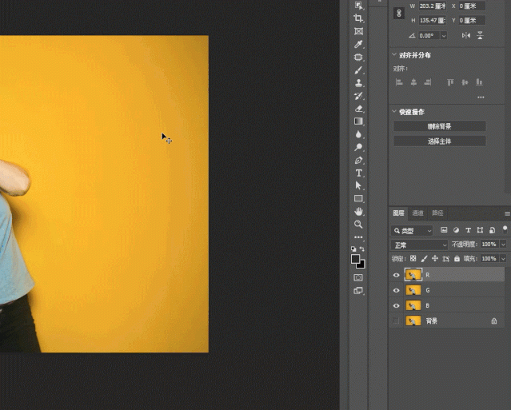
Task: Open more align options (three dots)
Action: pos(481,97)
